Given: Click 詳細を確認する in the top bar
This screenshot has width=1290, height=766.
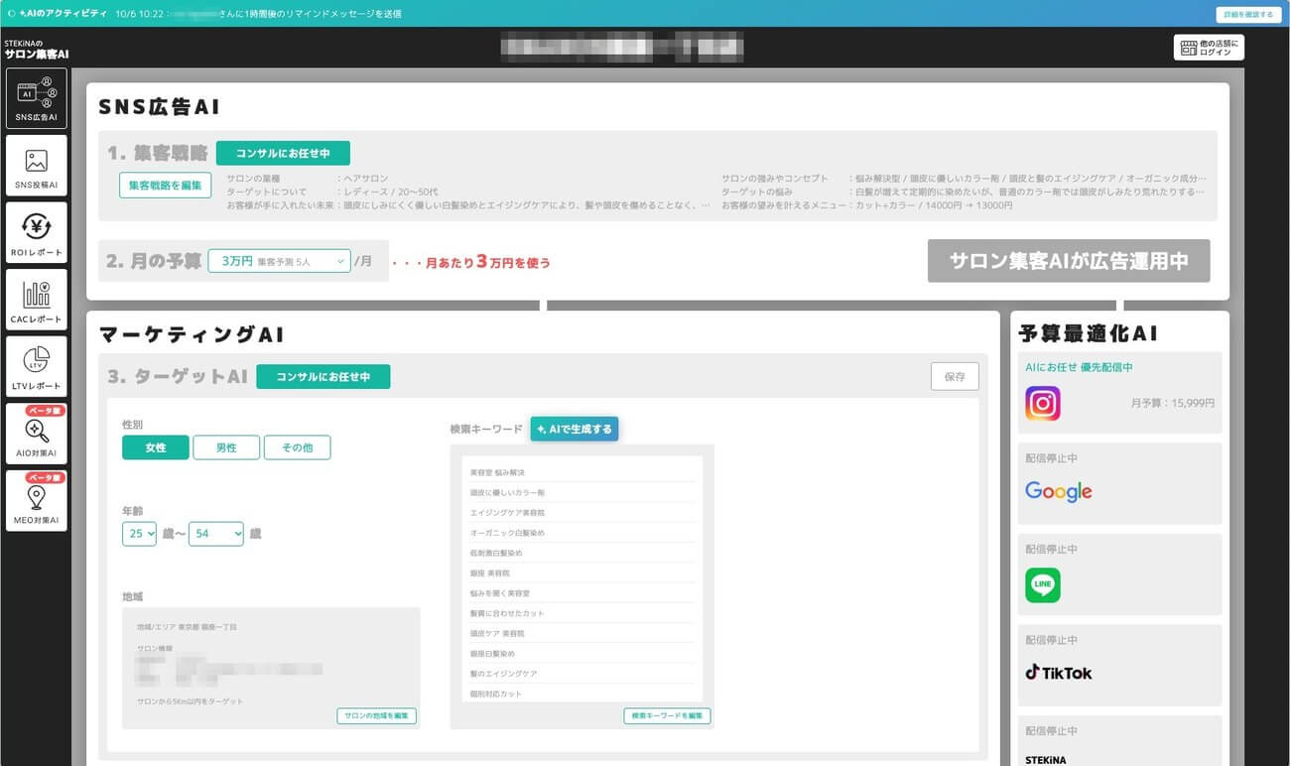Looking at the screenshot, I should 1248,15.
